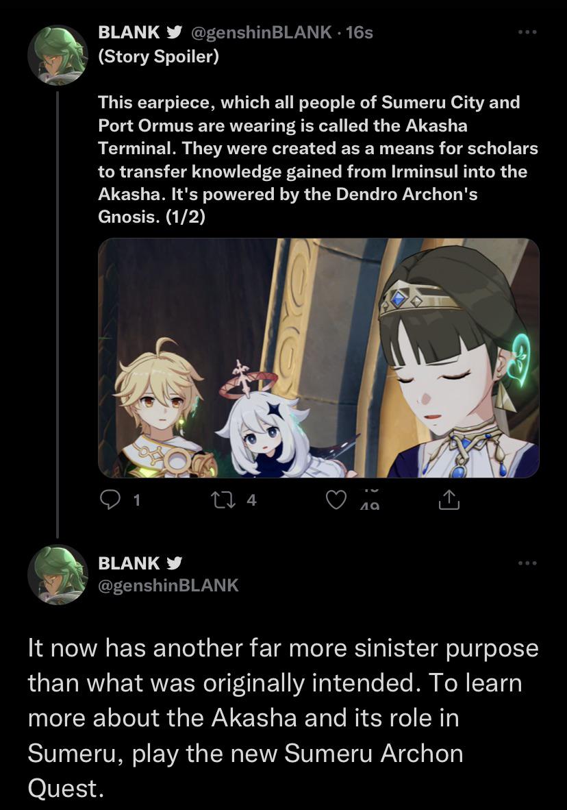The image size is (567, 810).
Task: Open BLANK display name on second tweet
Action: tap(129, 563)
